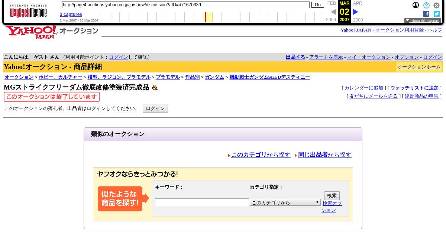Click the 違反商品の申告 link

point(421,96)
